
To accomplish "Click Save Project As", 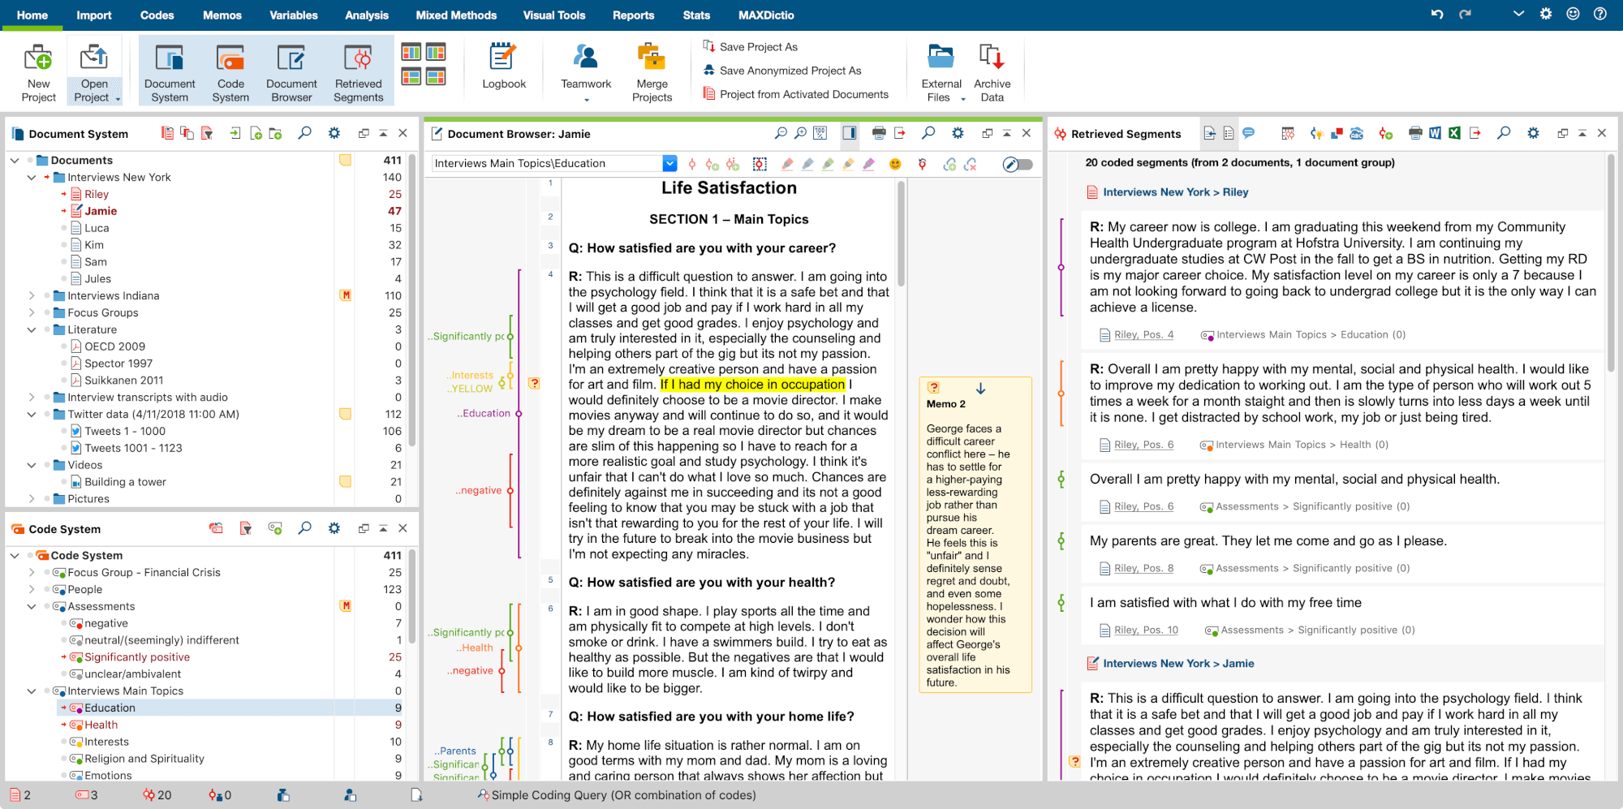I will coord(750,47).
